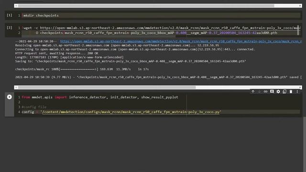Click the top horizontal scrollbar thumb

pyautogui.click(x=146, y=6)
